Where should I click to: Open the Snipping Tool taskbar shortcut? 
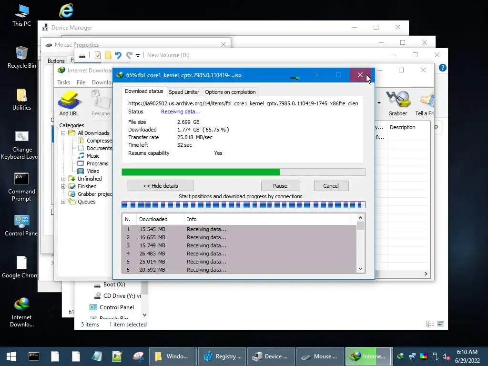(x=138, y=356)
